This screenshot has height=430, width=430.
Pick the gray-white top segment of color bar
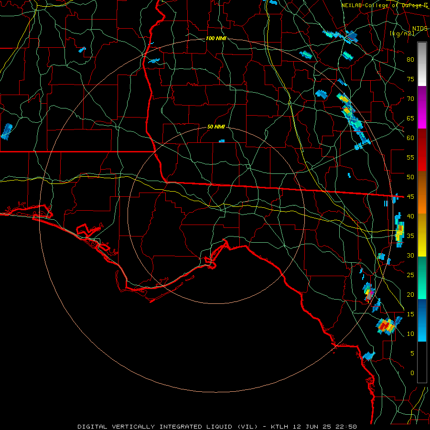point(422,64)
